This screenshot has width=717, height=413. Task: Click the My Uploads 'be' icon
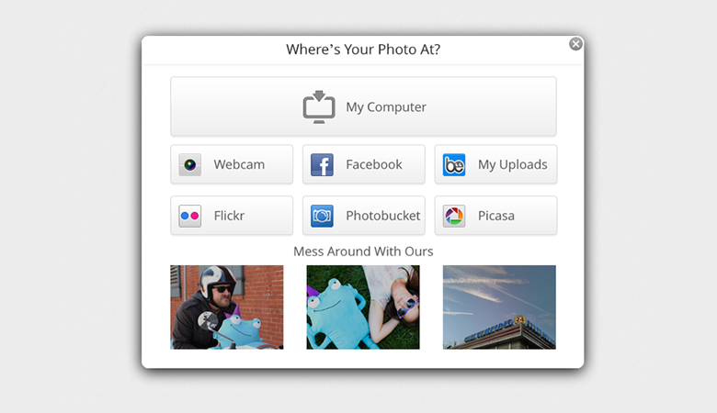(454, 165)
